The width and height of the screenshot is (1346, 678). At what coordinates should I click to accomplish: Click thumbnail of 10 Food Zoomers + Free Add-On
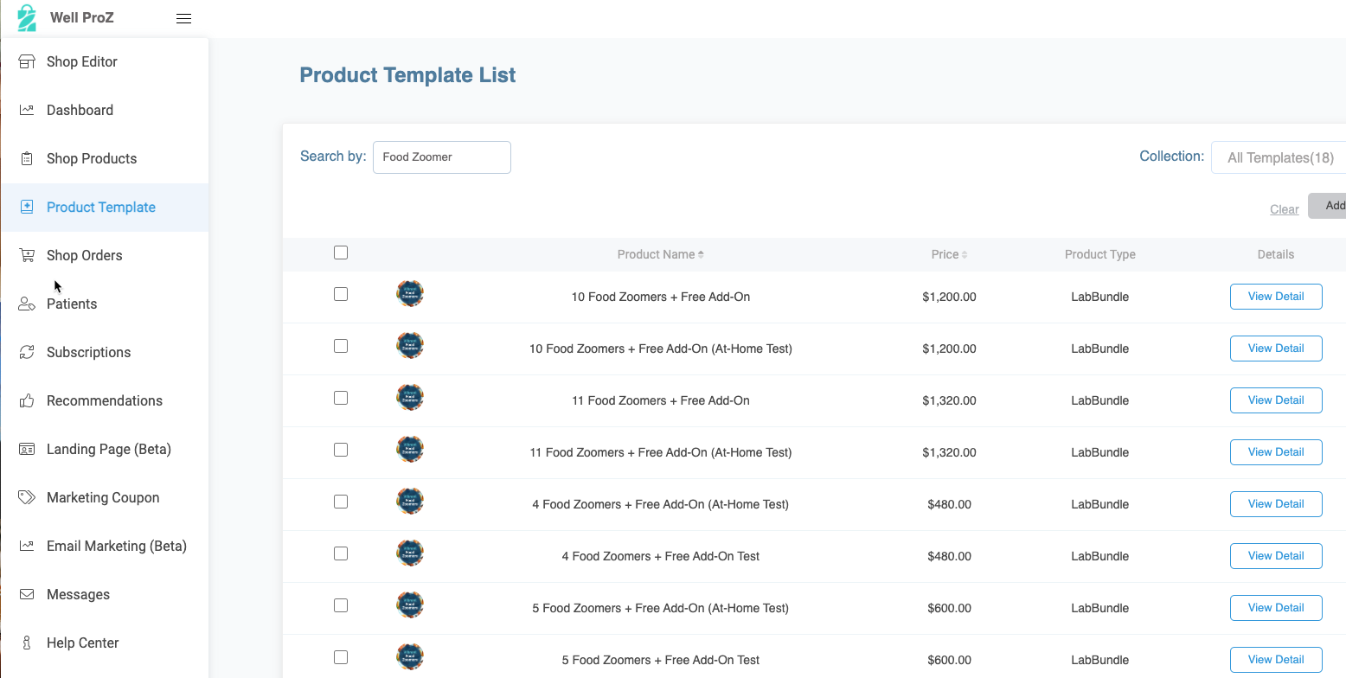[x=410, y=293]
